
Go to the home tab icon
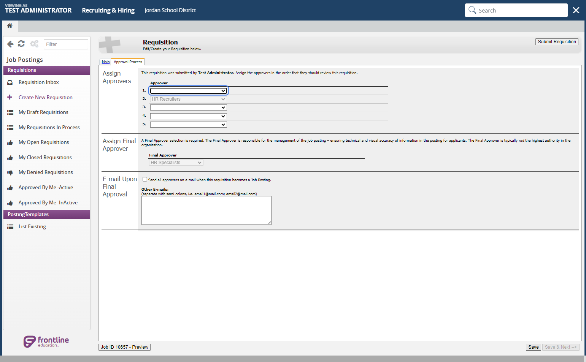click(10, 26)
